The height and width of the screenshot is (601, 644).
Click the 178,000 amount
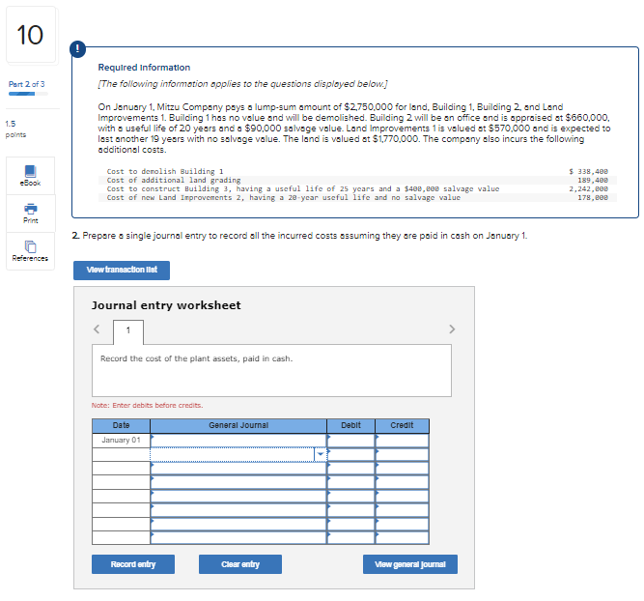pyautogui.click(x=593, y=197)
